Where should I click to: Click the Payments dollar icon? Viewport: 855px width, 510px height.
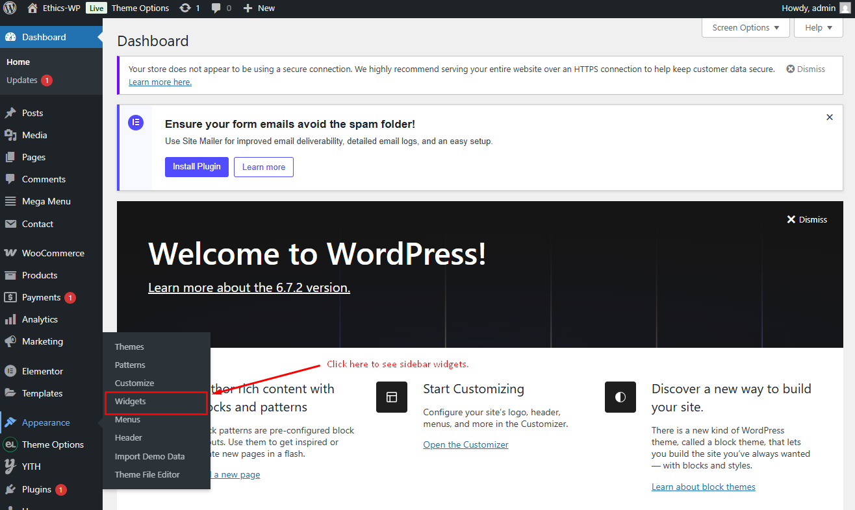pyautogui.click(x=10, y=297)
